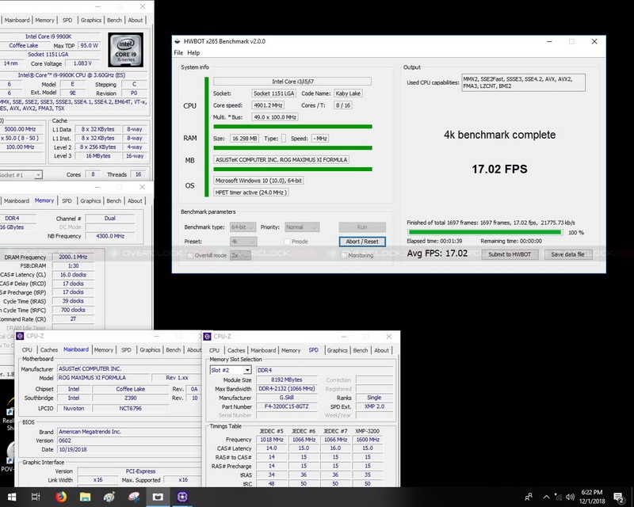Click the XMP-3200 timings column header

(367, 431)
